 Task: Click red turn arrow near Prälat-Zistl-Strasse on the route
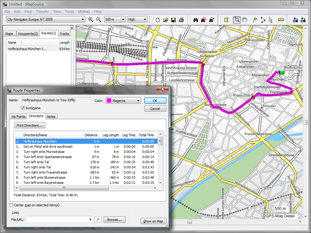click(x=252, y=98)
